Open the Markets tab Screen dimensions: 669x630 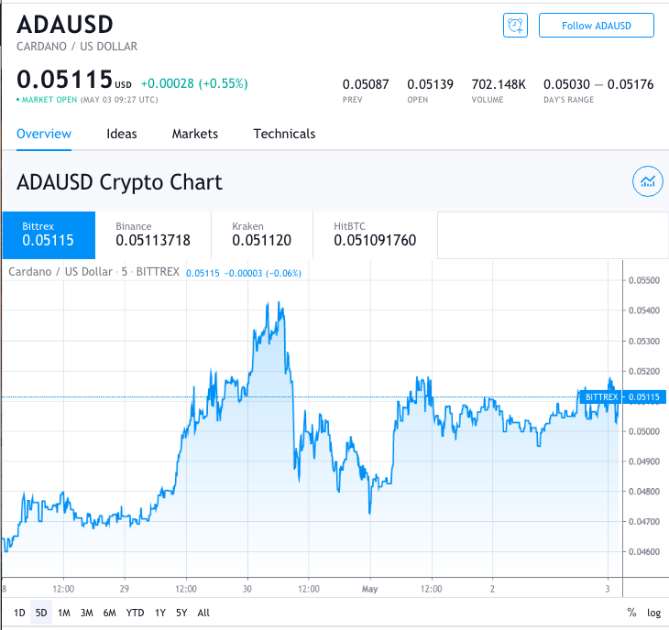[x=195, y=134]
